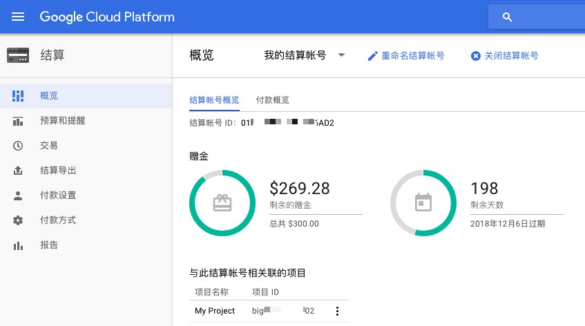Screen dimensions: 585x326
Task: Click the 赠金 section heading
Action: pos(199,156)
